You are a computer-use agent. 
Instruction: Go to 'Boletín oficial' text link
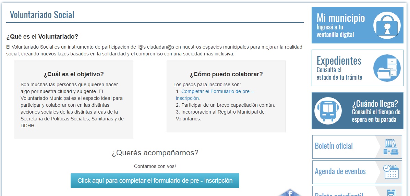pos(334,146)
